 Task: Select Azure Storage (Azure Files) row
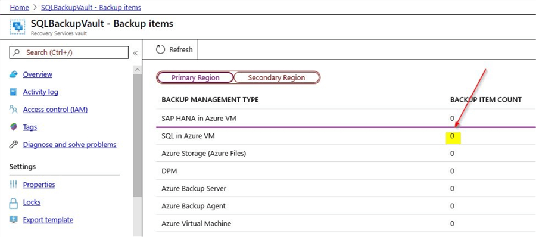click(x=346, y=154)
